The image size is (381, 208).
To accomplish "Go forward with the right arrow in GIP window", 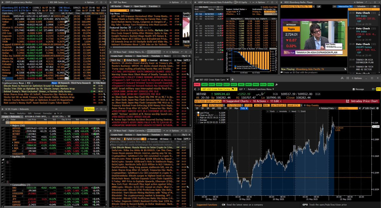I will pos(199,89).
